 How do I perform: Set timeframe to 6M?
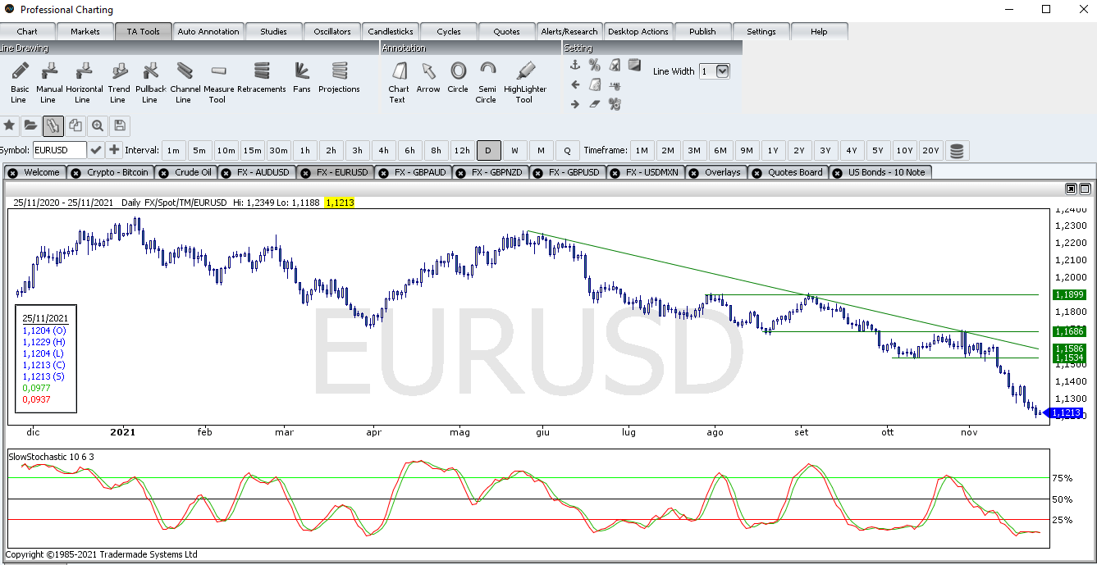tap(720, 150)
